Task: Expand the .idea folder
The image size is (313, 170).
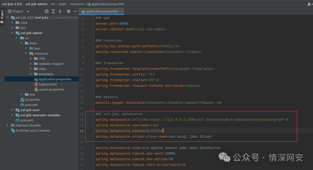Action: point(12,23)
